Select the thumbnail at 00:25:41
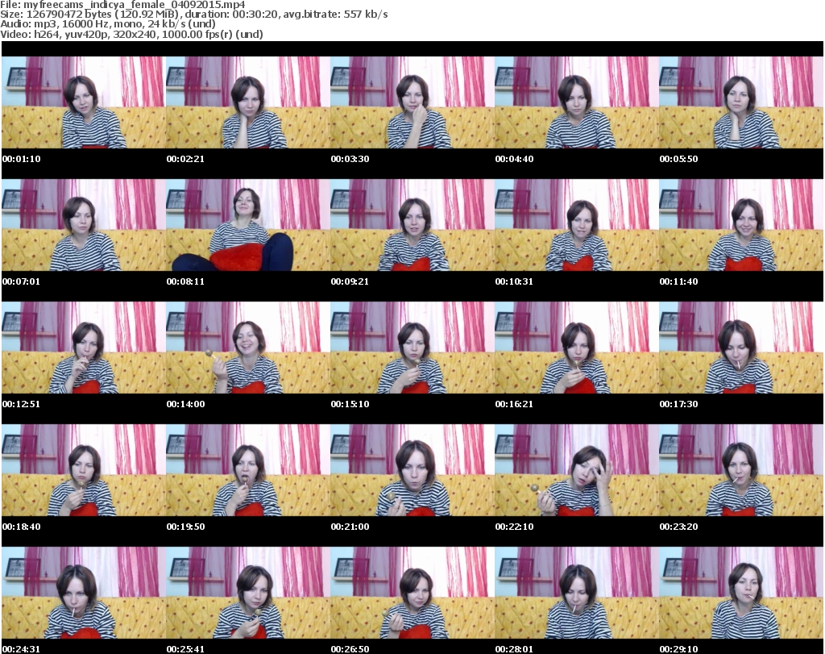 [248, 593]
